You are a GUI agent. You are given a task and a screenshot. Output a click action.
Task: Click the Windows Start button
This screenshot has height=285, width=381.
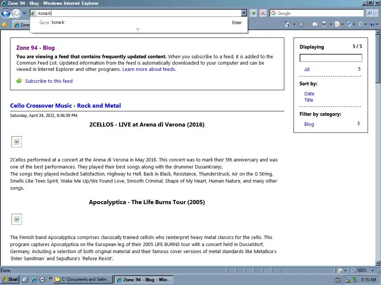coord(10,279)
